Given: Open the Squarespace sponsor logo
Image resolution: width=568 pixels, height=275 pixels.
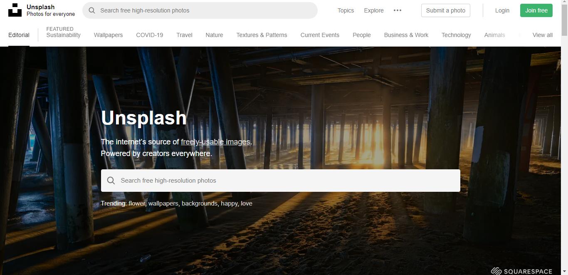Looking at the screenshot, I should (521, 271).
